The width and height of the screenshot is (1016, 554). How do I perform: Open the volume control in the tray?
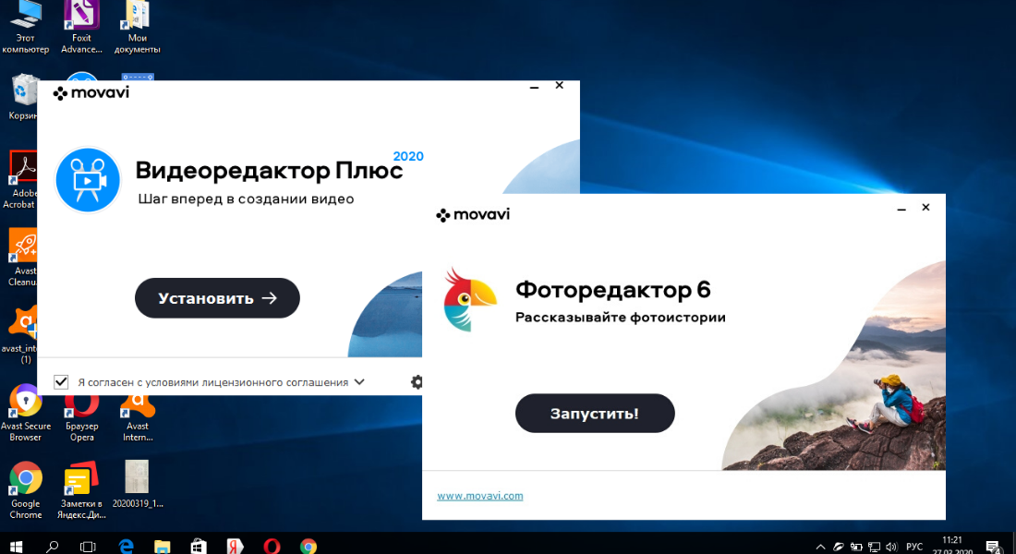tap(891, 547)
